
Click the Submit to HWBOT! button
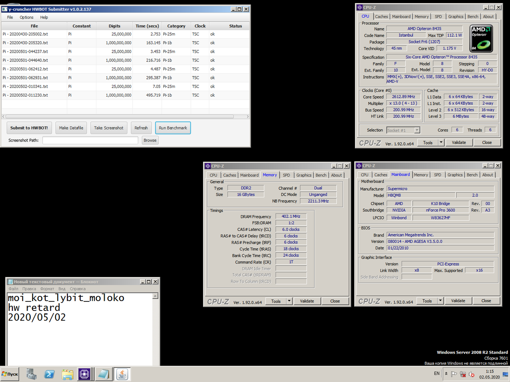[x=29, y=128]
